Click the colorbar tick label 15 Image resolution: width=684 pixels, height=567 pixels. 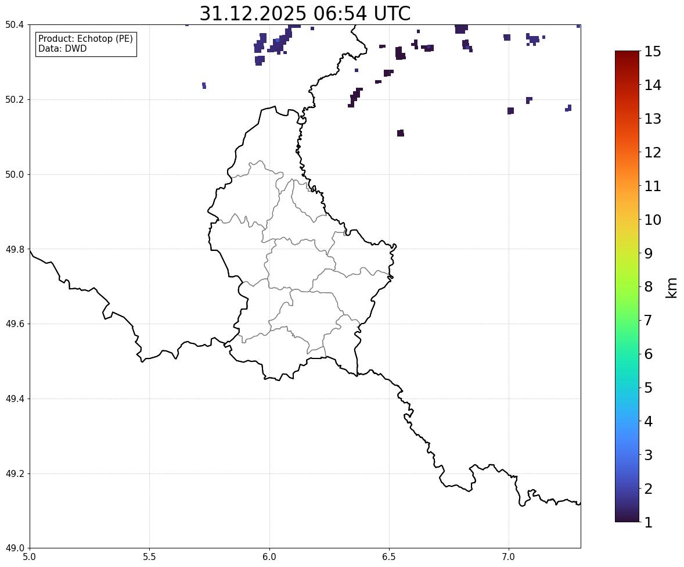[x=653, y=52]
